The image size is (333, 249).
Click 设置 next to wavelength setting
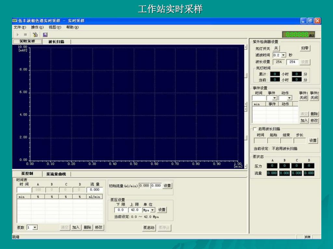point(305,62)
